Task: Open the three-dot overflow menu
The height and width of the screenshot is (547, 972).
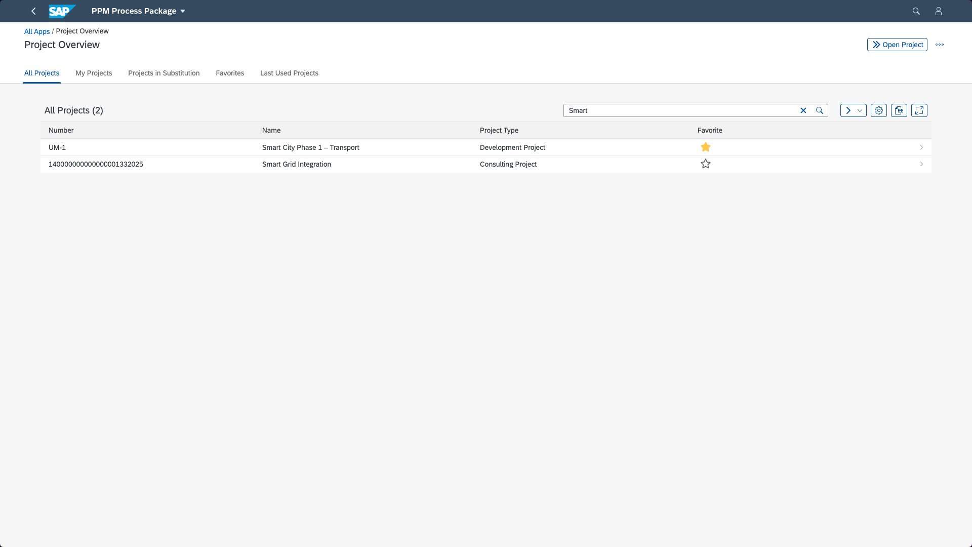Action: click(939, 45)
